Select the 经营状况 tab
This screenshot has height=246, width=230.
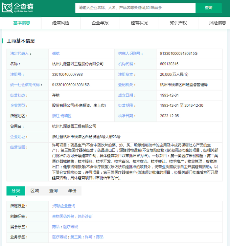pyautogui.click(x=139, y=23)
